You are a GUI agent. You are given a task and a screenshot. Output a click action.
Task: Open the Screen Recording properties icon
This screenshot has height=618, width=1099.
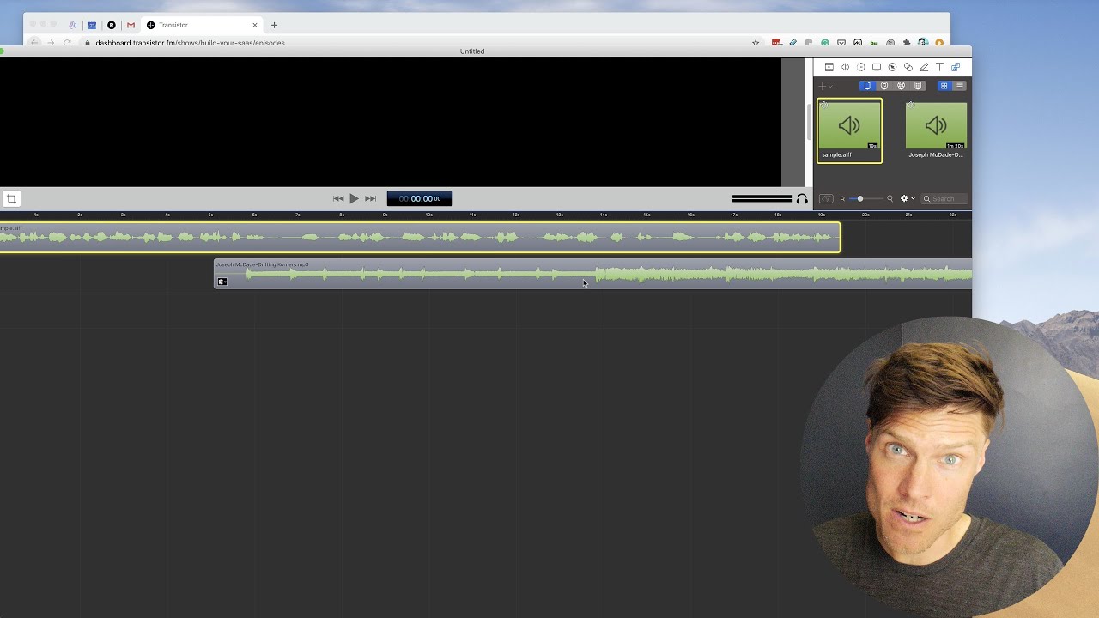(877, 67)
